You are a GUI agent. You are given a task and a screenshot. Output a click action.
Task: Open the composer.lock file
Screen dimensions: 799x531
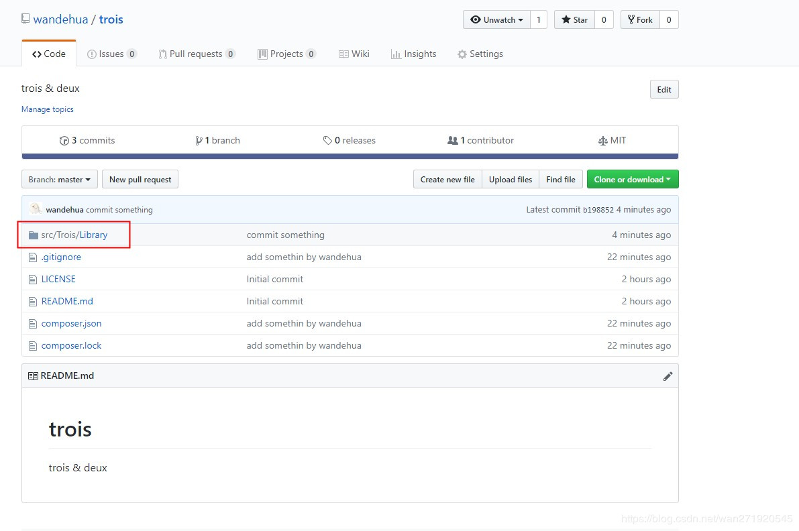click(71, 346)
